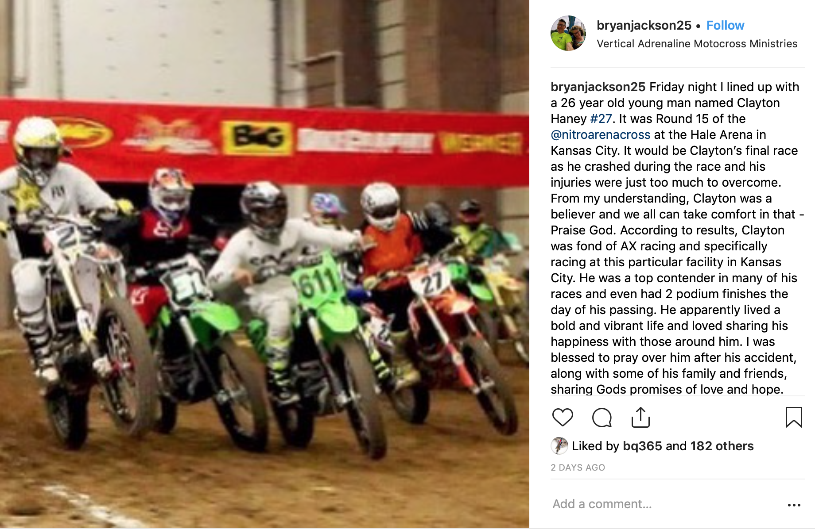Click the 2 DAYS AGO timestamp
This screenshot has height=529, width=815.
coord(578,468)
